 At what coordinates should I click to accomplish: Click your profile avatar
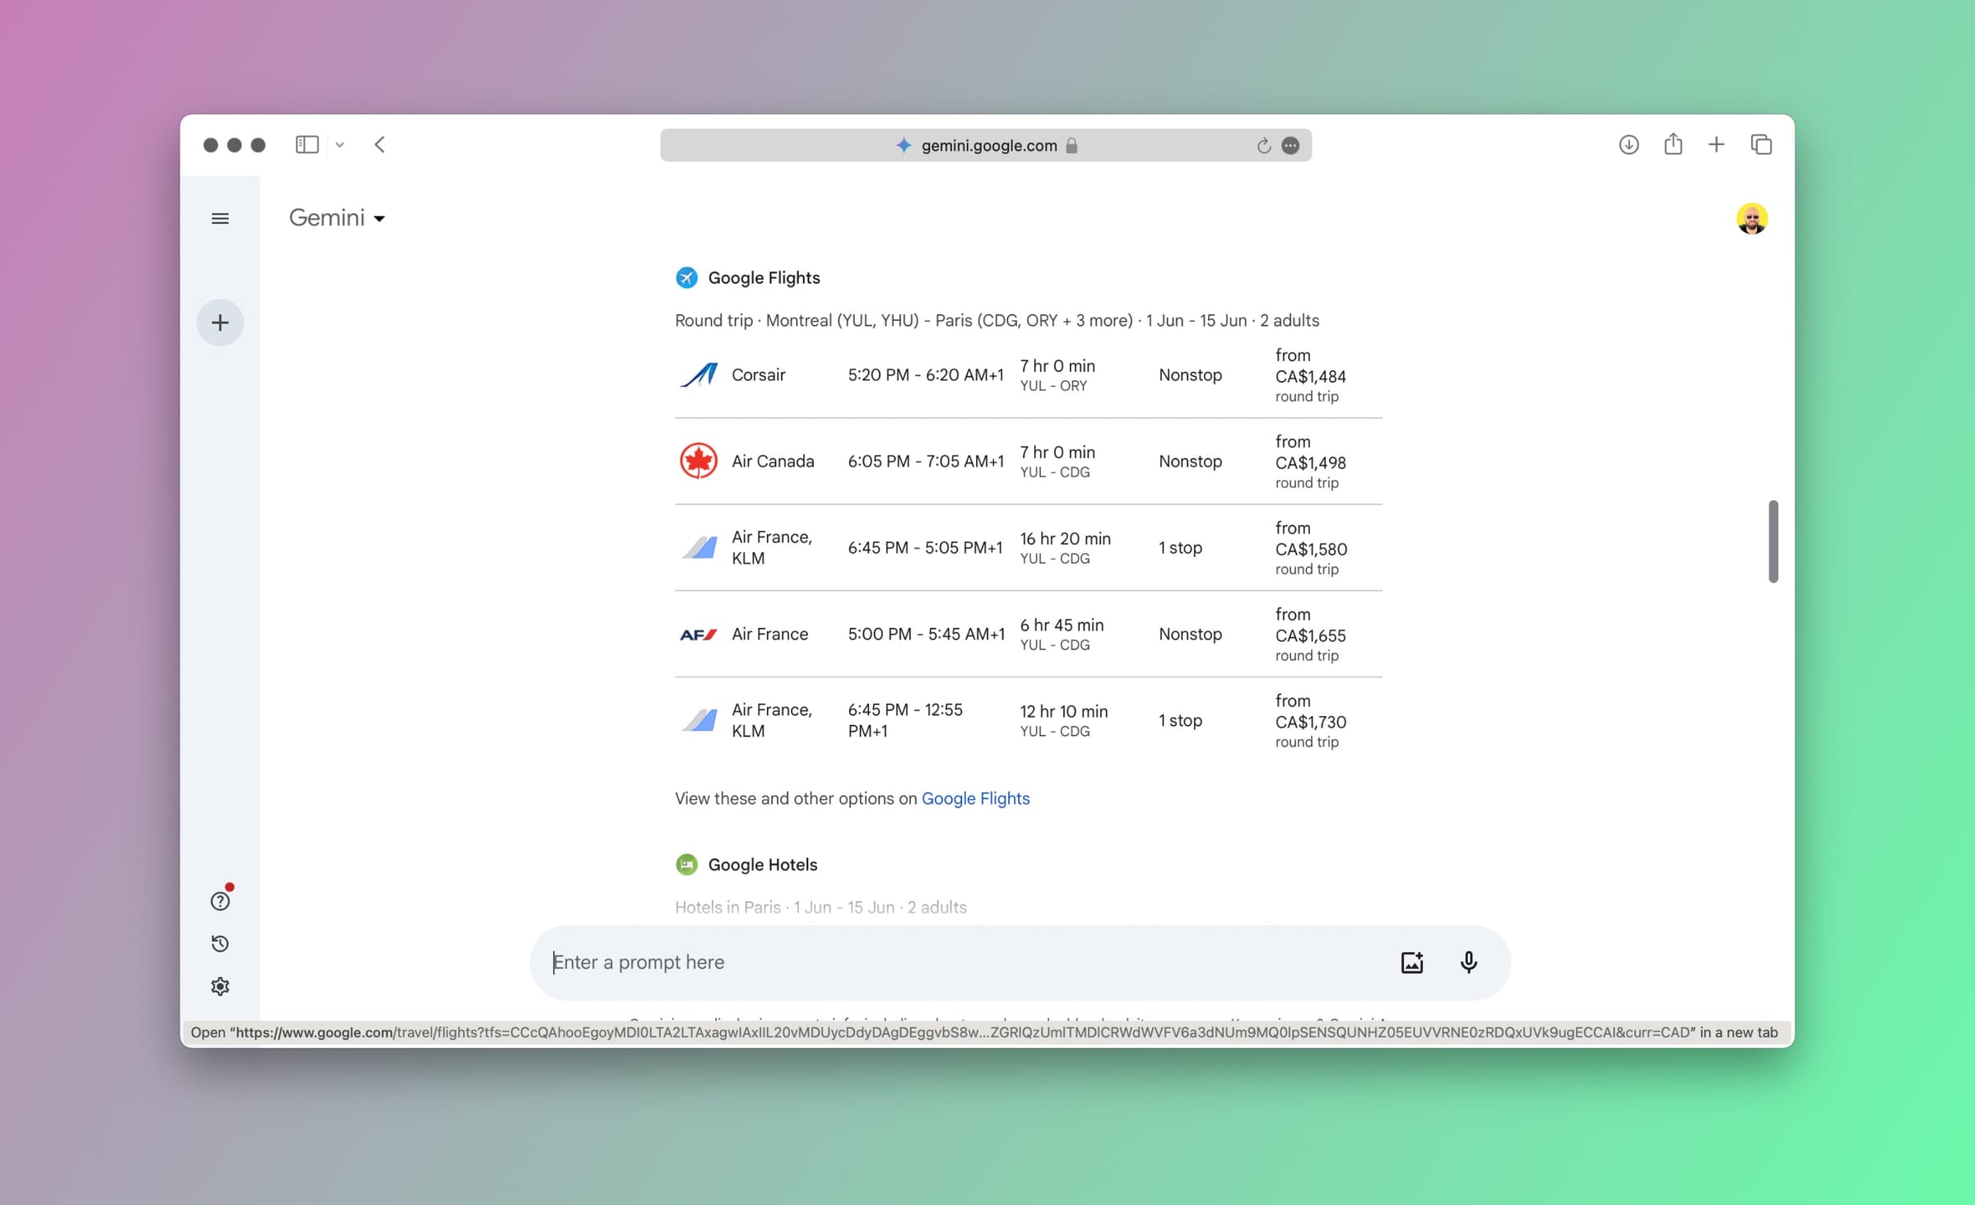coord(1753,218)
